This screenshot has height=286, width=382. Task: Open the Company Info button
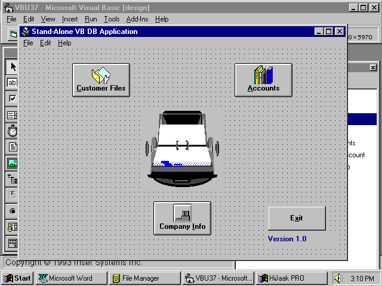pos(182,218)
